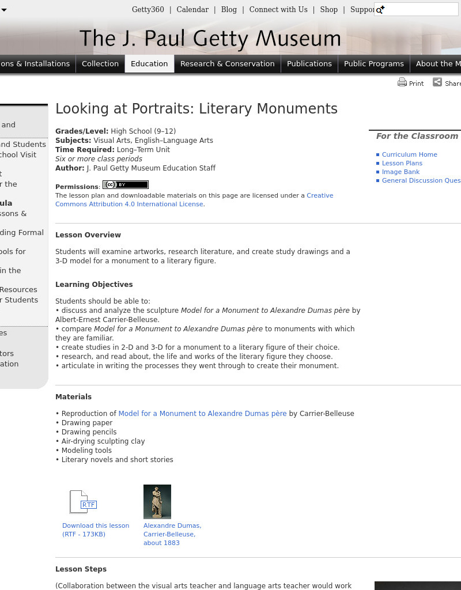Click the Creative Commons BY badge
461x590 pixels.
pos(125,184)
